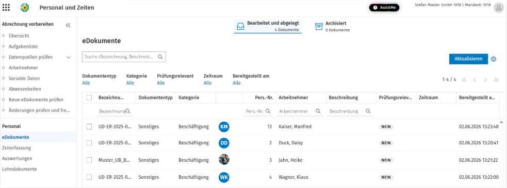The height and width of the screenshot is (188, 507).
Task: Open the user profile avatar icon
Action: (498, 8)
